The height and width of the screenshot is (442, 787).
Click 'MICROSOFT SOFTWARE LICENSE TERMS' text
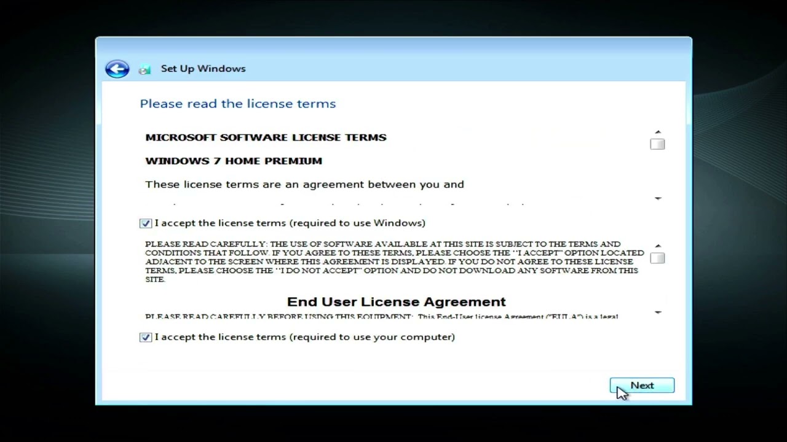coord(266,138)
